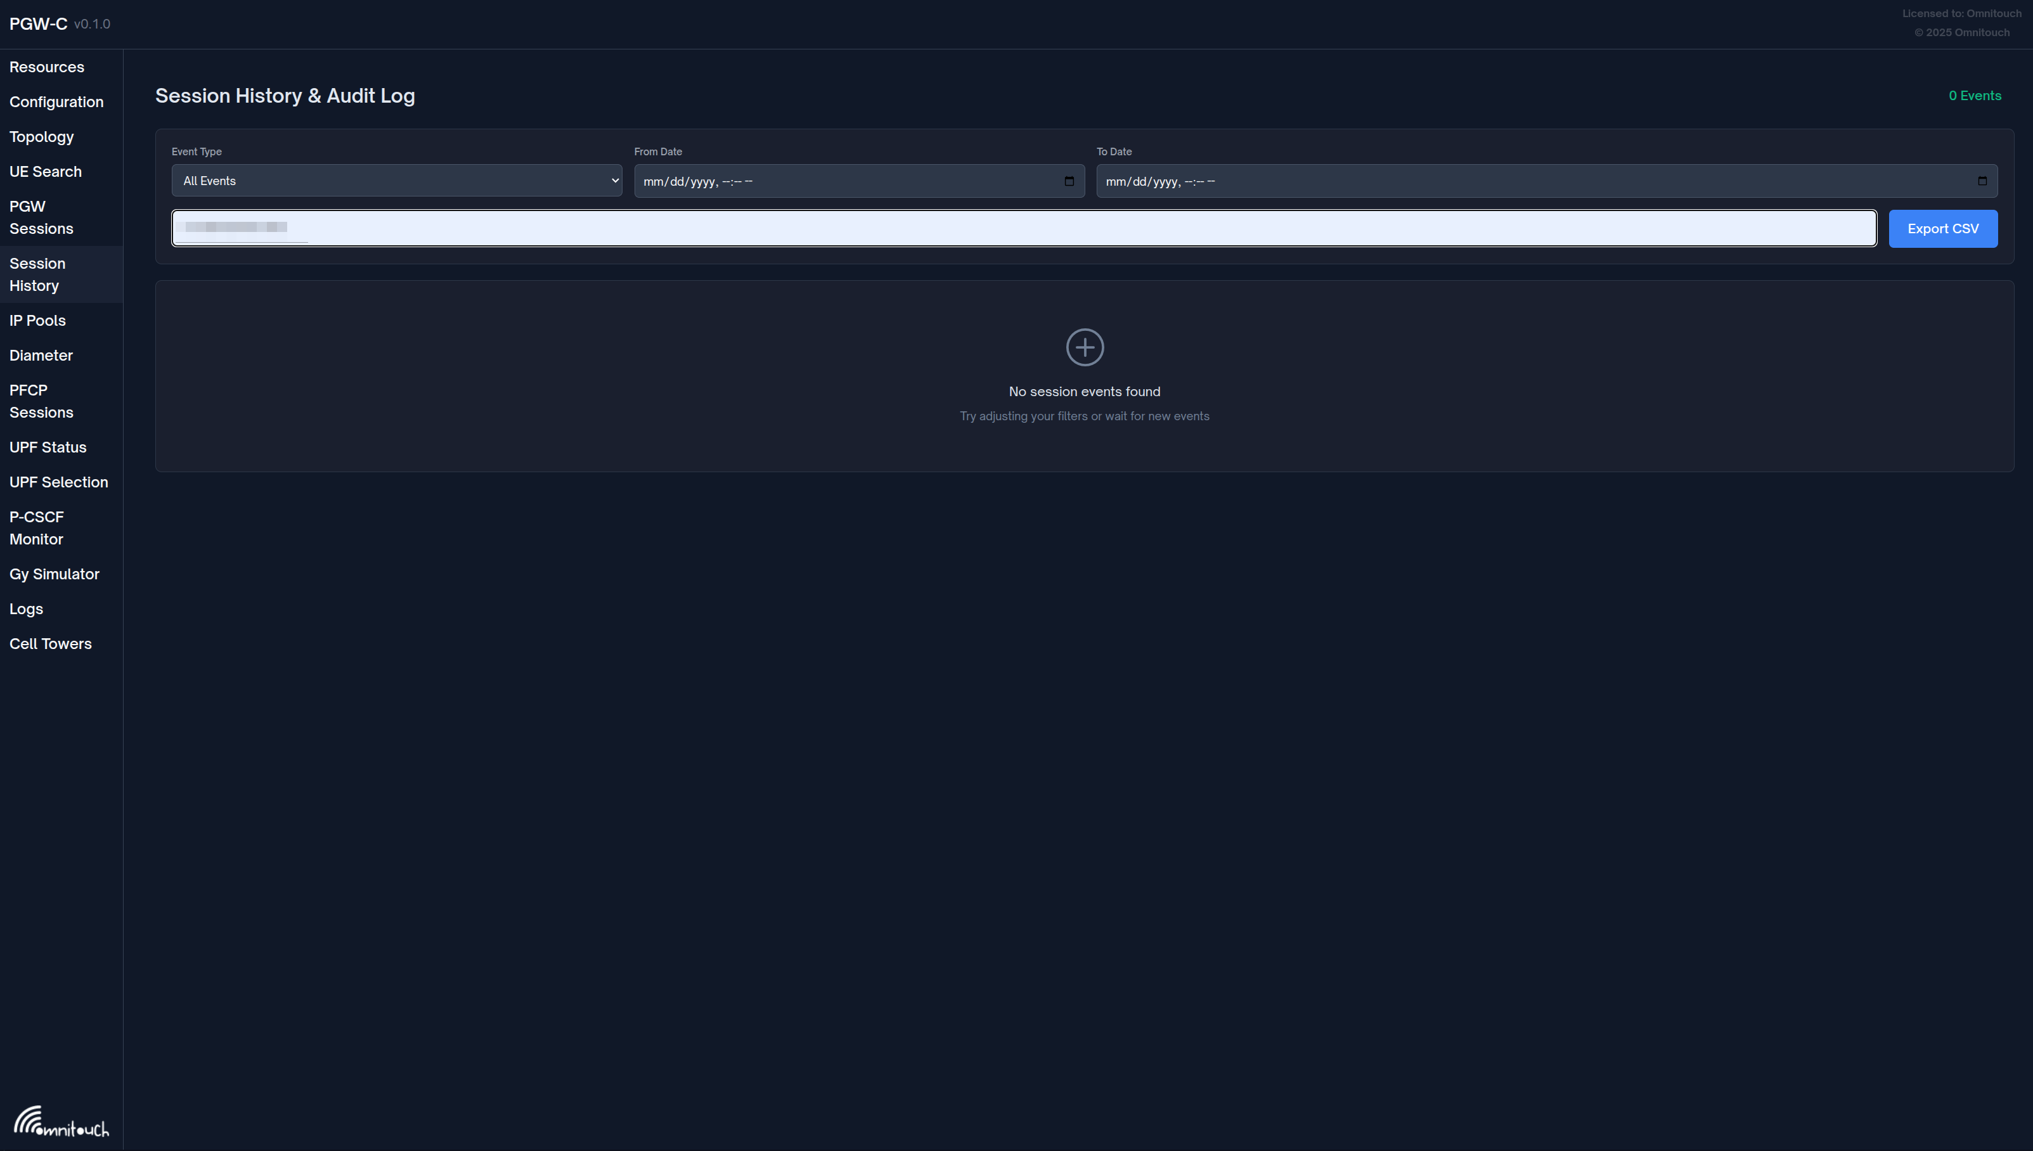Click the To Date input field
This screenshot has height=1151, width=2033.
click(x=1533, y=181)
